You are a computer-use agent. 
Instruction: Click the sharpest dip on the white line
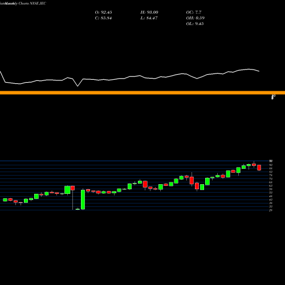click(78, 86)
